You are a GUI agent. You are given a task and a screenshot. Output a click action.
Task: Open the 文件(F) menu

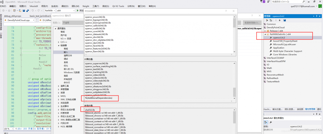tap(3, 6)
